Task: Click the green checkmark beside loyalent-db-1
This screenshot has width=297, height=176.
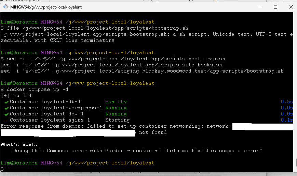Action: [6, 102]
